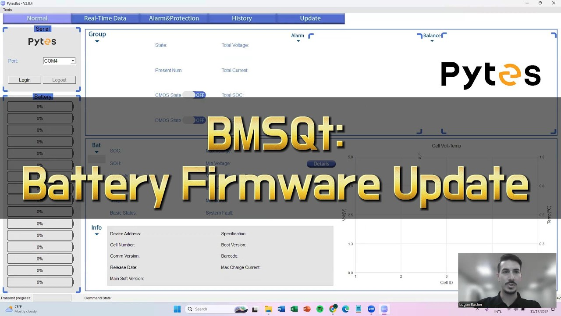Expand the Balance dropdown
Image resolution: width=561 pixels, height=316 pixels.
coord(432,42)
